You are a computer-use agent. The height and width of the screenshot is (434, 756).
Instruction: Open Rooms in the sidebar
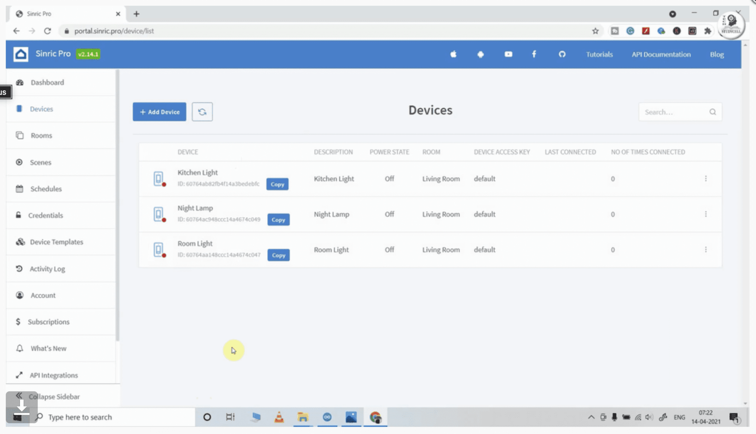pyautogui.click(x=60, y=135)
